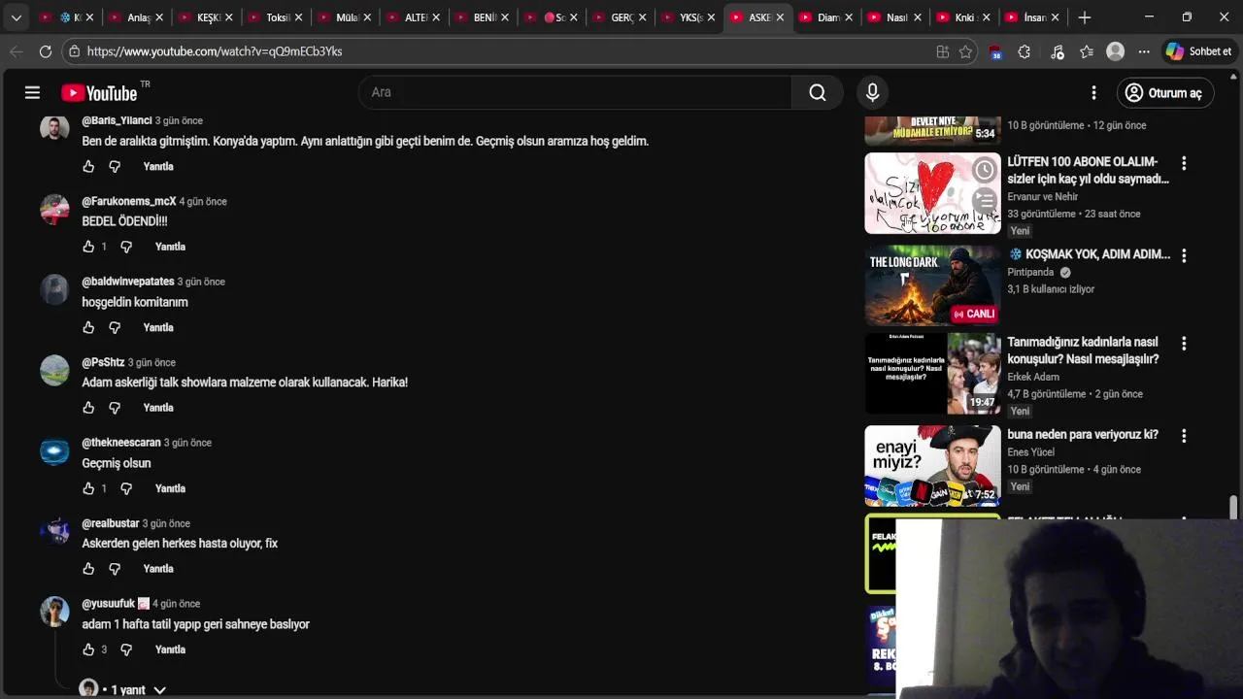Open browser profile avatar
This screenshot has width=1243, height=699.
(x=1115, y=51)
